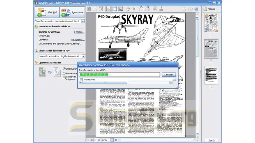Click Cancelar in the transform dialog
This screenshot has height=143, width=255.
[169, 75]
